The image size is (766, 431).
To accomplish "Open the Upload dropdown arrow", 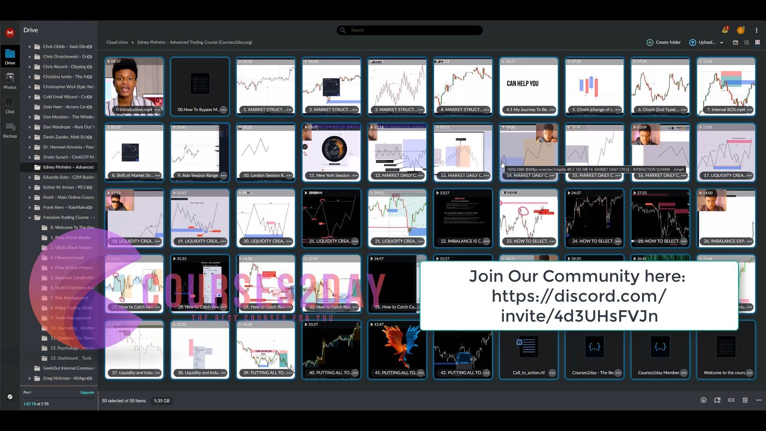I will point(721,43).
